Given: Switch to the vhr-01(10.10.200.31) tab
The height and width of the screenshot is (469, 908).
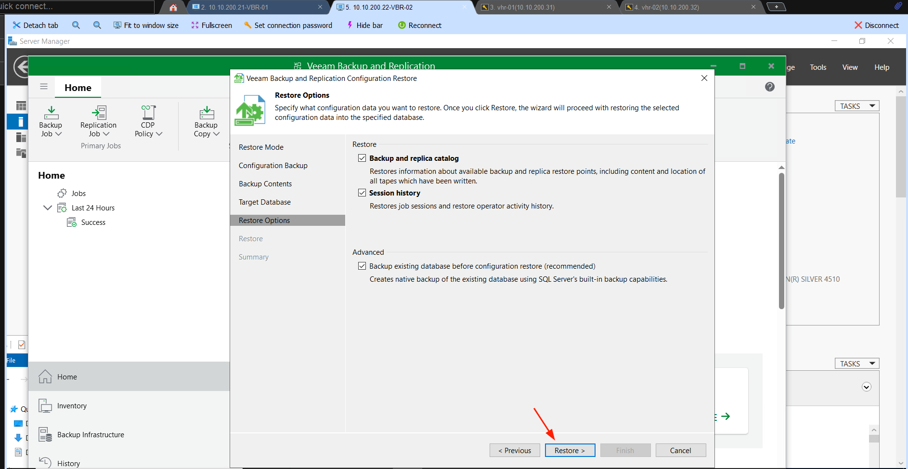Looking at the screenshot, I should (x=546, y=7).
